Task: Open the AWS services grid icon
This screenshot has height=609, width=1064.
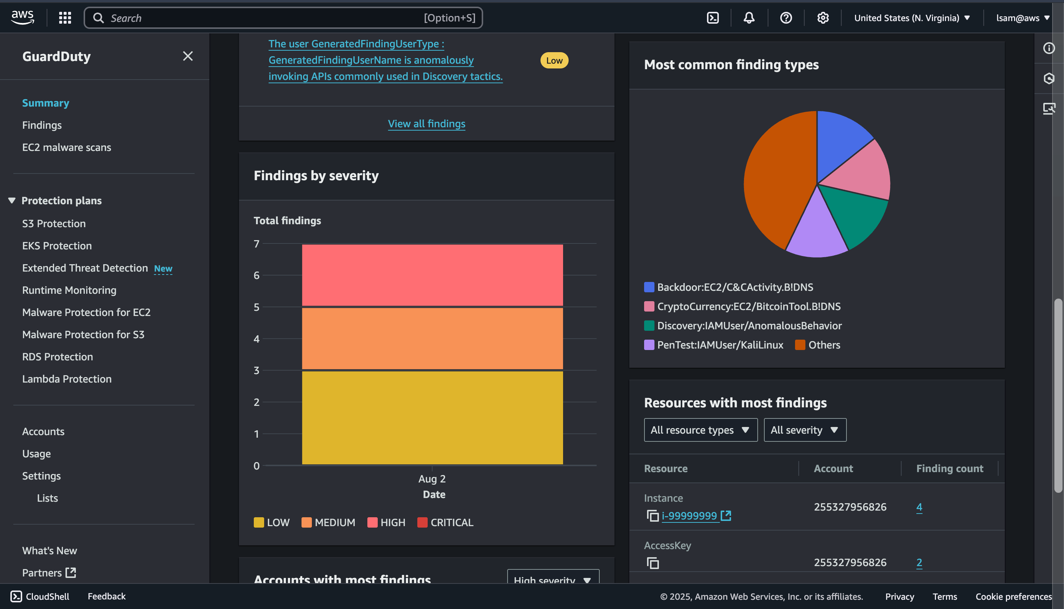Action: coord(65,17)
